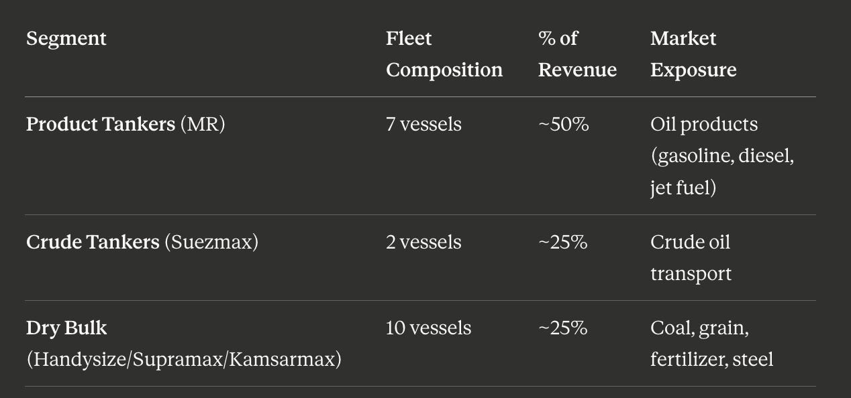Select the Dry Bulk segment name

pos(66,328)
